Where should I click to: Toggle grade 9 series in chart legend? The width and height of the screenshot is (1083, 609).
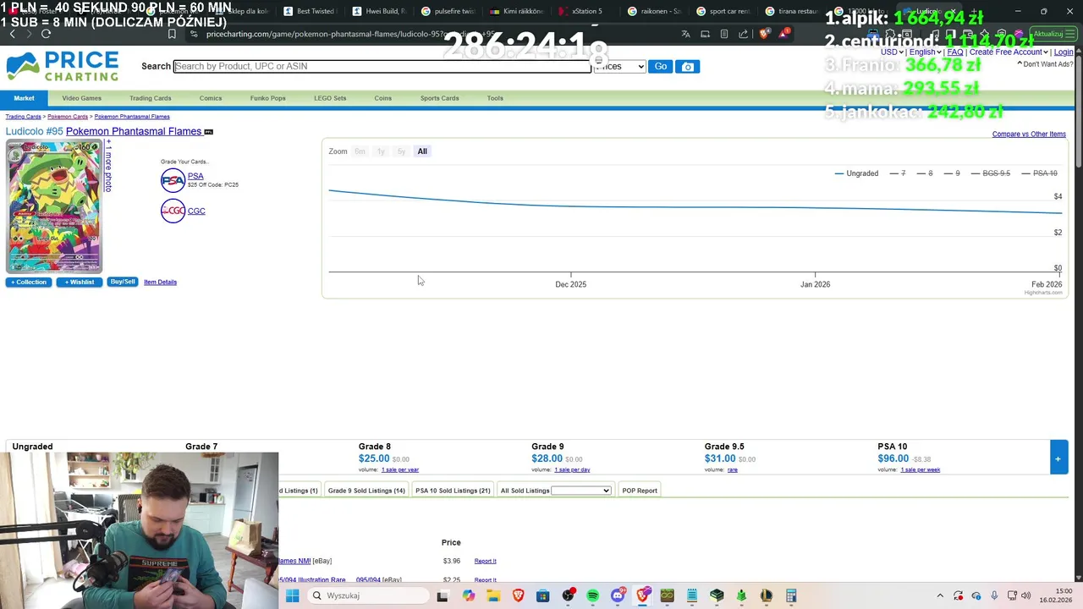[952, 173]
